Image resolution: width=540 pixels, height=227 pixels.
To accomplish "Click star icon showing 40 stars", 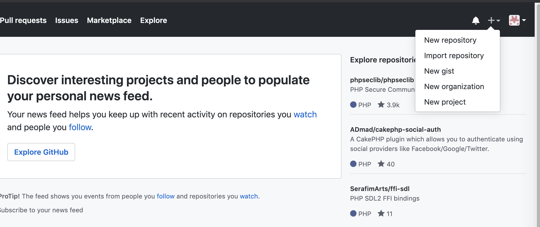I will click(381, 164).
